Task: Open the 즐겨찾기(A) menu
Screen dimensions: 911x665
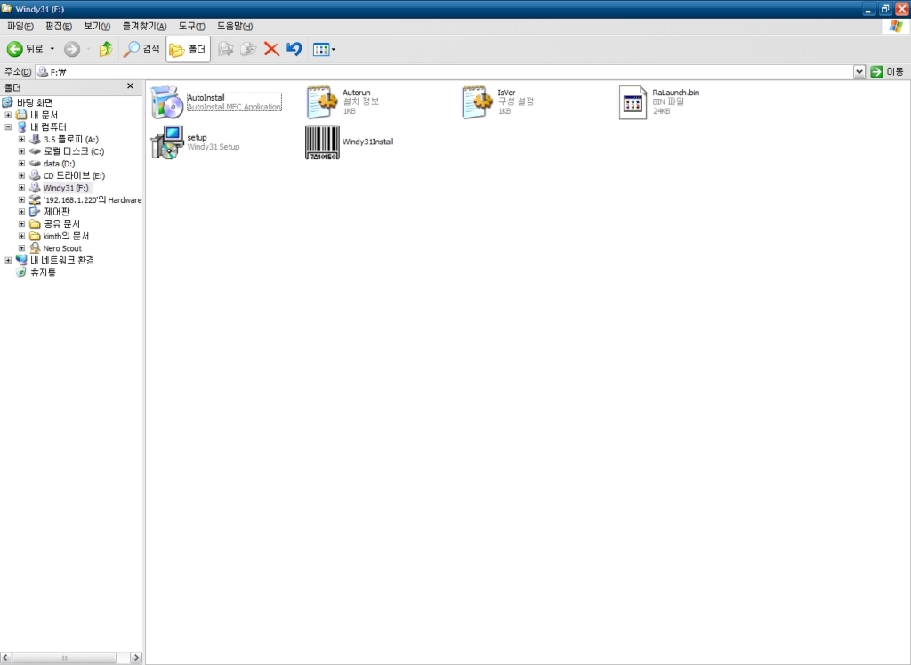Action: click(x=144, y=26)
